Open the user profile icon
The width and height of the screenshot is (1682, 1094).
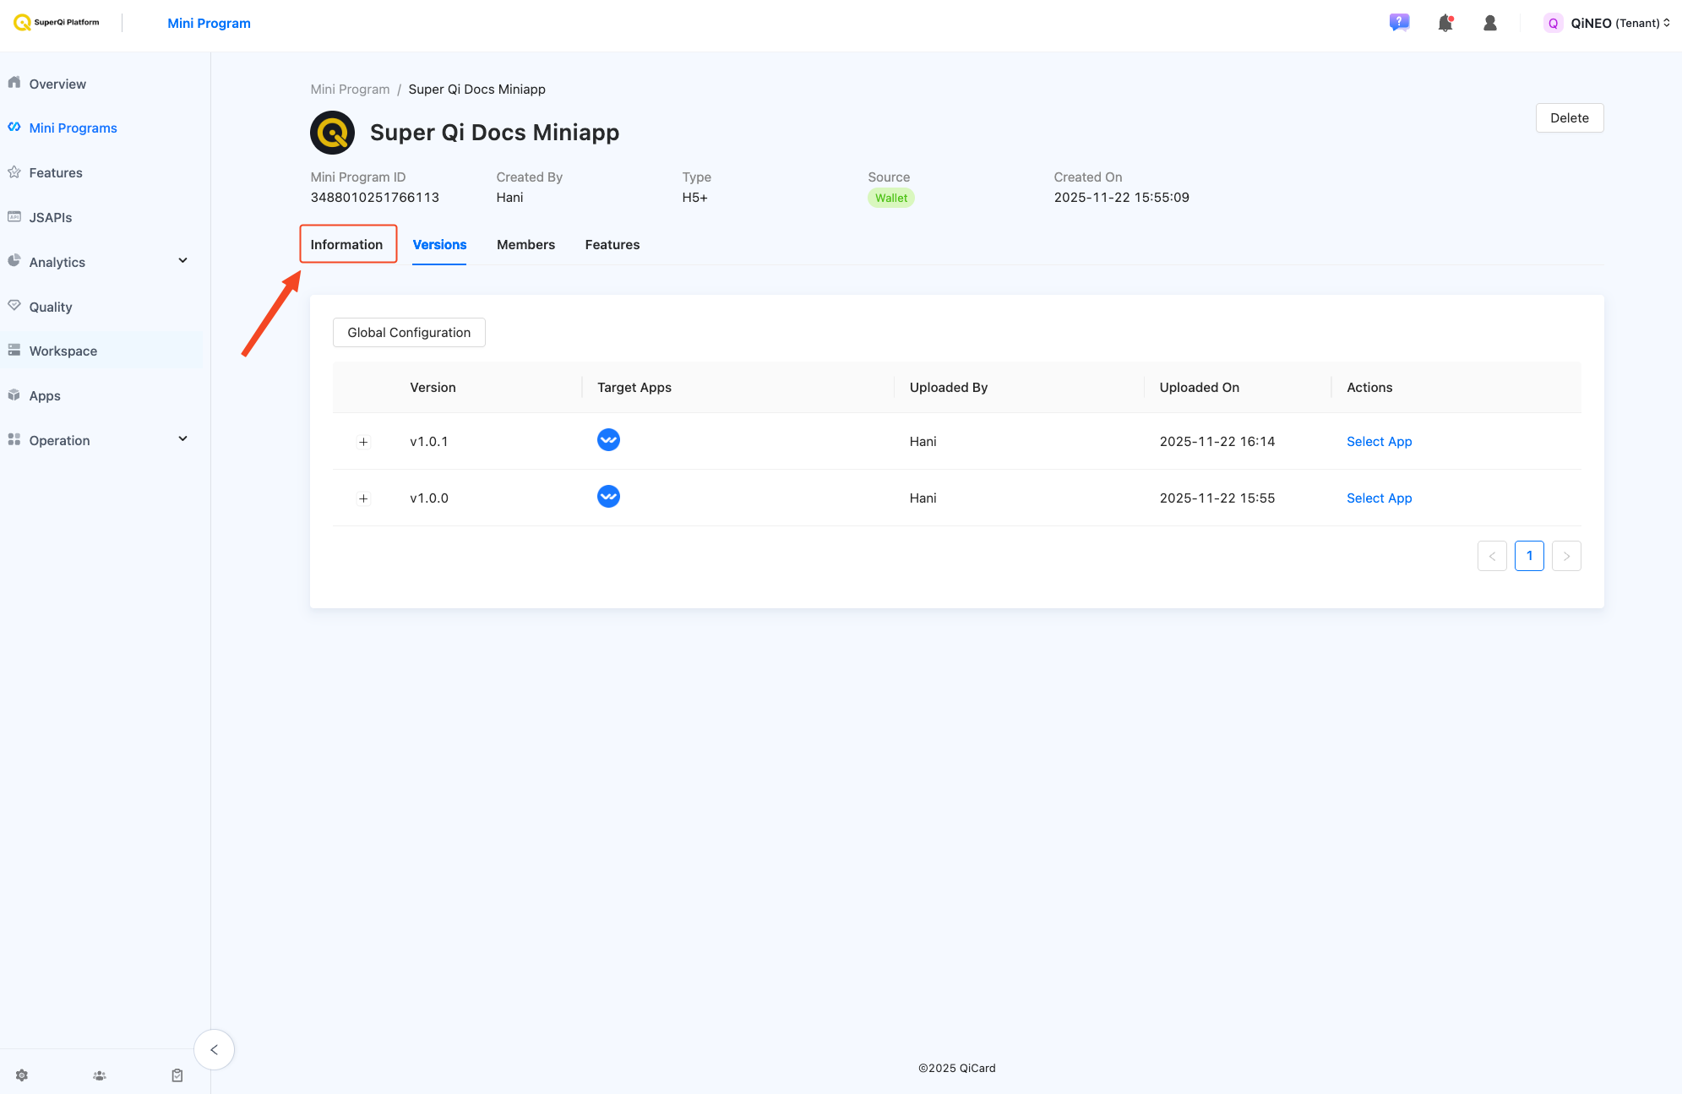pos(1490,24)
